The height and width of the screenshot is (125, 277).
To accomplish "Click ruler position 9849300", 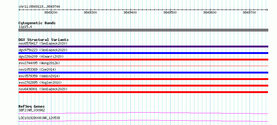I will [91, 12].
